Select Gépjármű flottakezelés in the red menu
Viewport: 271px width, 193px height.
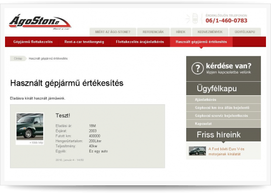tap(33, 42)
